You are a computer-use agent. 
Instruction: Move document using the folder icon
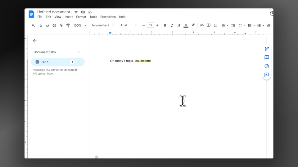click(83, 12)
